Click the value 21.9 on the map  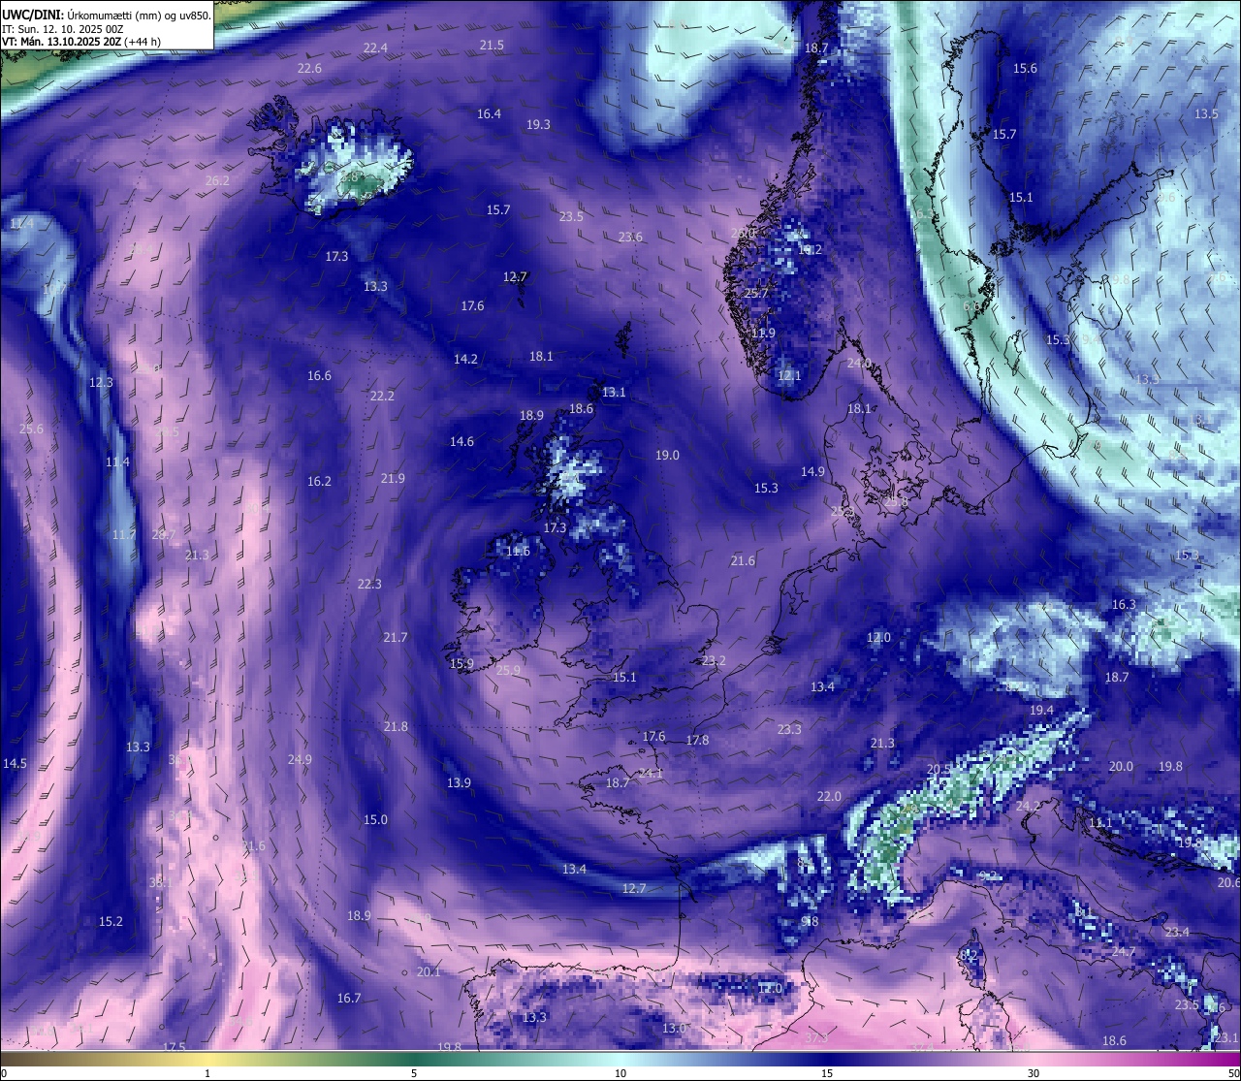[393, 478]
